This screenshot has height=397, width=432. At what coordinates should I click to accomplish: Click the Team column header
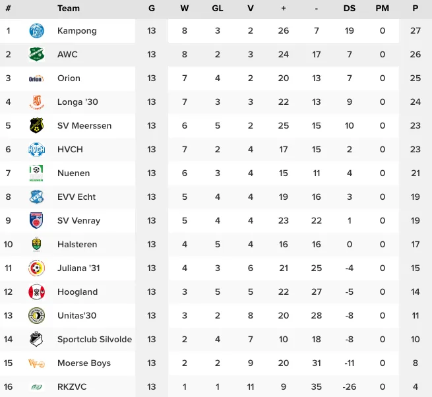coord(69,9)
